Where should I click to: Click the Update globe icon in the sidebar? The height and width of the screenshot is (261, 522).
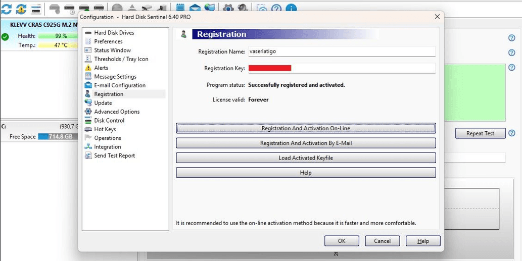[88, 103]
